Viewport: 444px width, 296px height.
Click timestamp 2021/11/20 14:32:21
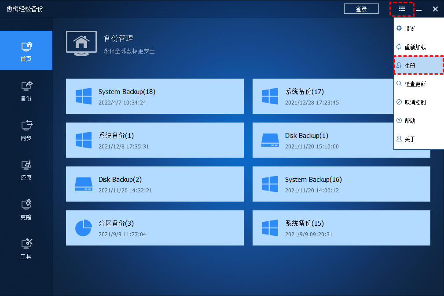125,191
